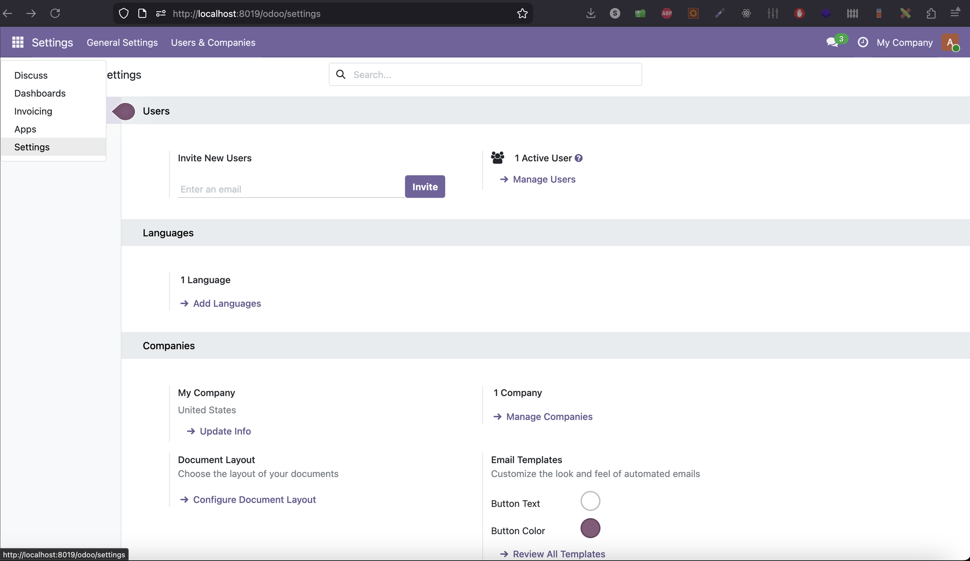Screen dimensions: 970x561
Task: Pick the Button Color swatch
Action: [590, 528]
